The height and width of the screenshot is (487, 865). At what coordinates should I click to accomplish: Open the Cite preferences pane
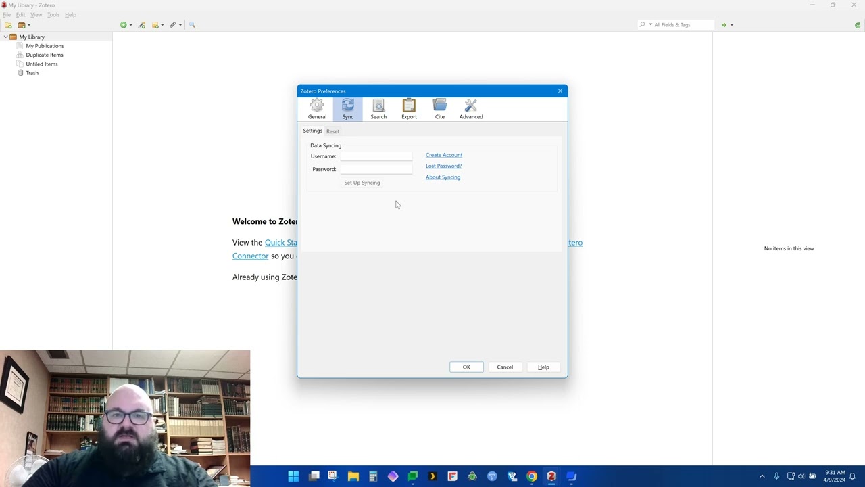440,109
